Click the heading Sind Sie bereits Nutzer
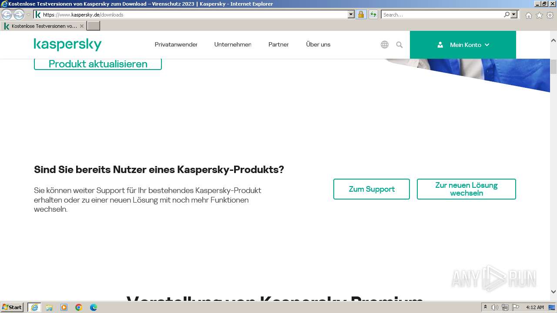 (x=159, y=170)
